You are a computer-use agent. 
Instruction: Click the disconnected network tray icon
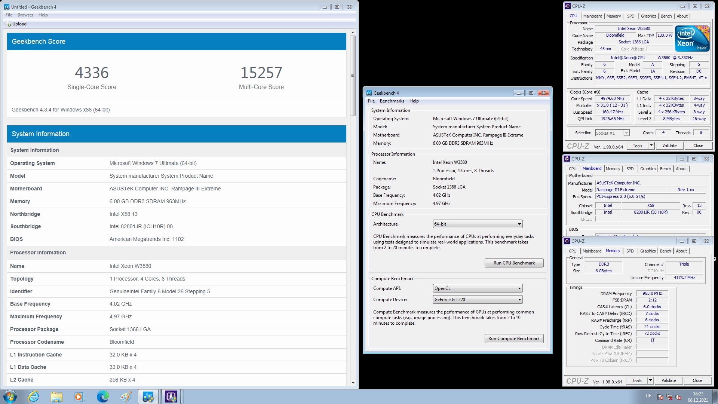(669, 397)
